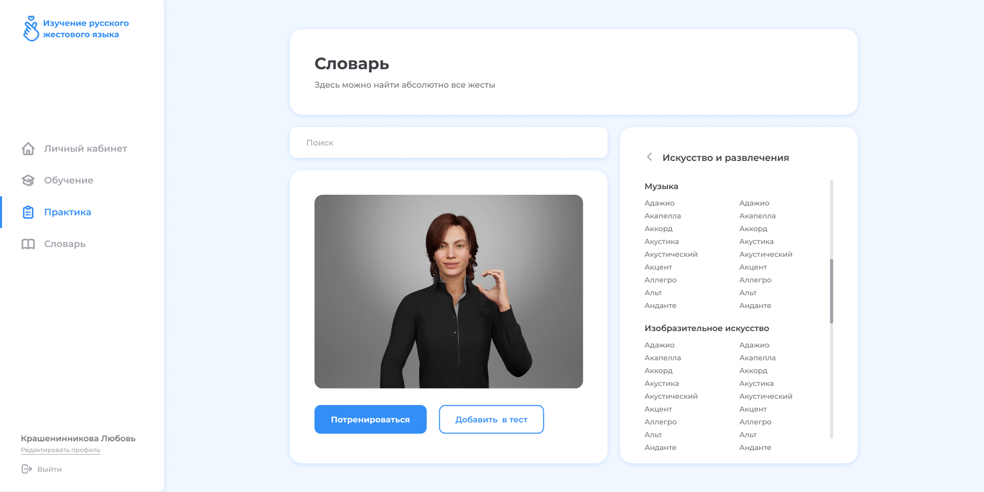Click the open book Словарь icon
The height and width of the screenshot is (492, 984).
[28, 244]
